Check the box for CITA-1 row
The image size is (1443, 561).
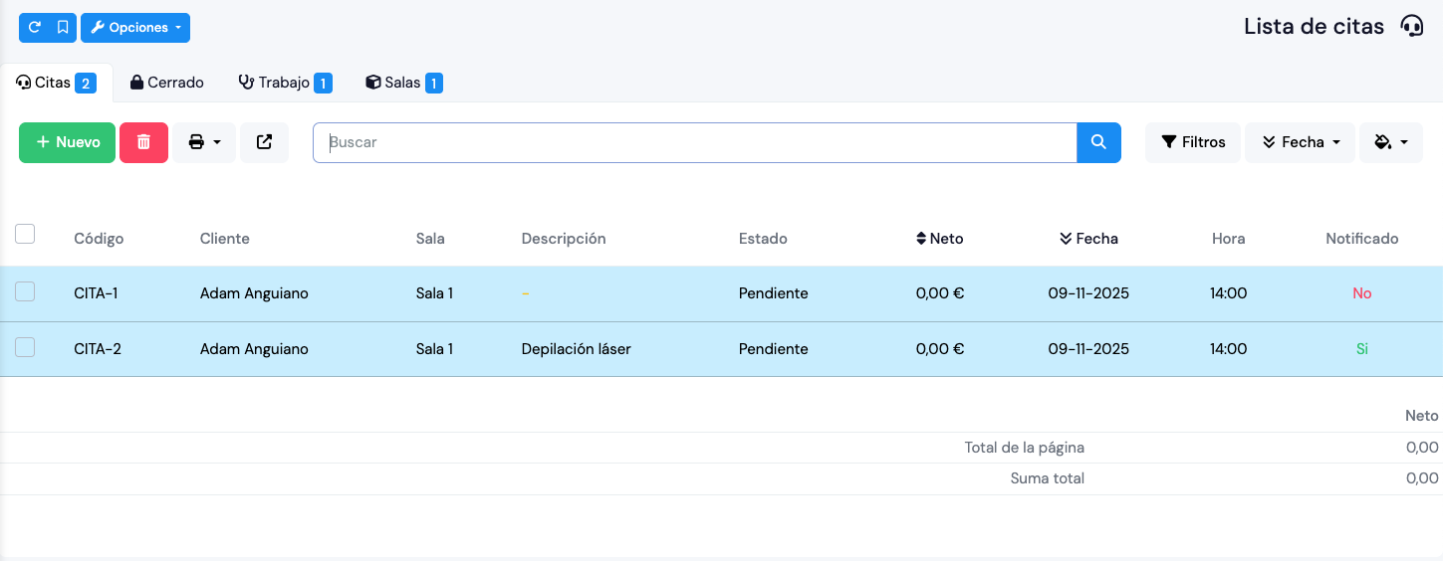(25, 291)
